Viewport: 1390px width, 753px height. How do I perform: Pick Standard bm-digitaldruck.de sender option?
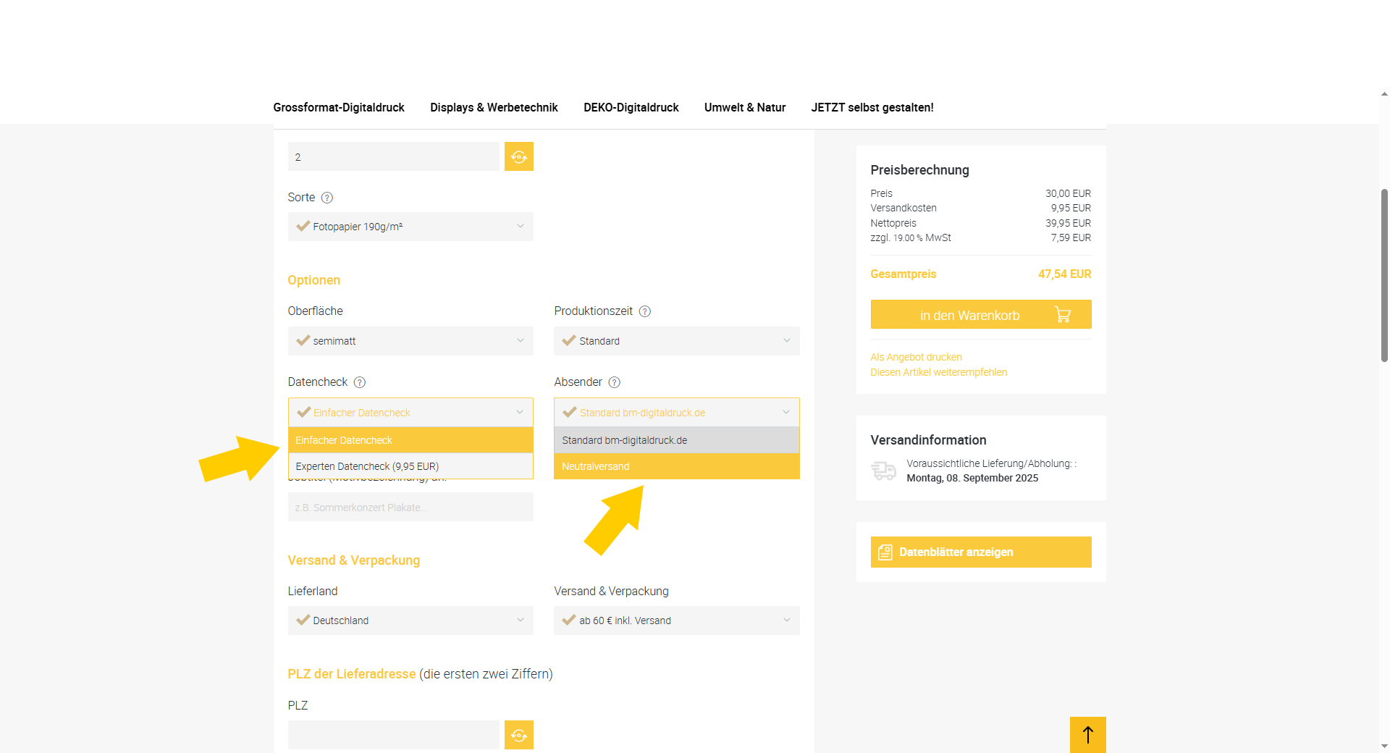[x=676, y=440]
